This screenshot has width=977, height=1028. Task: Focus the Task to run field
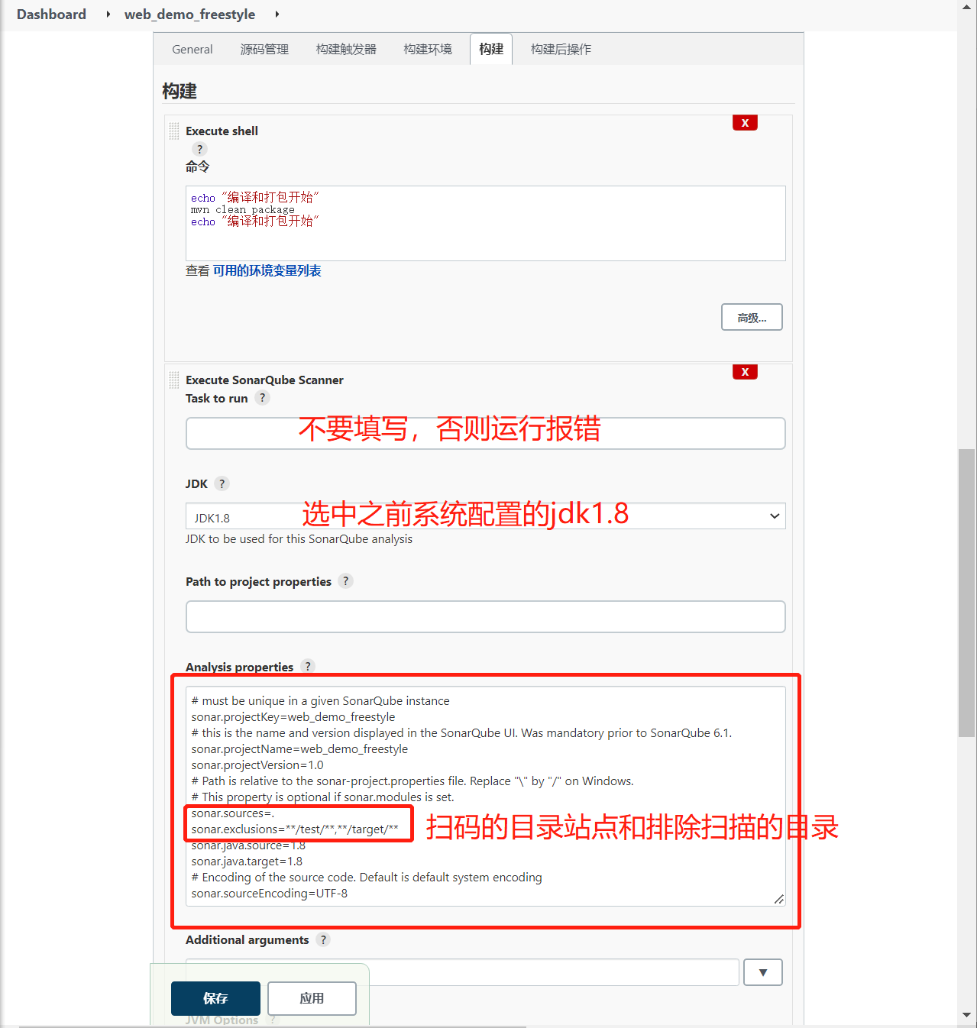pos(486,433)
